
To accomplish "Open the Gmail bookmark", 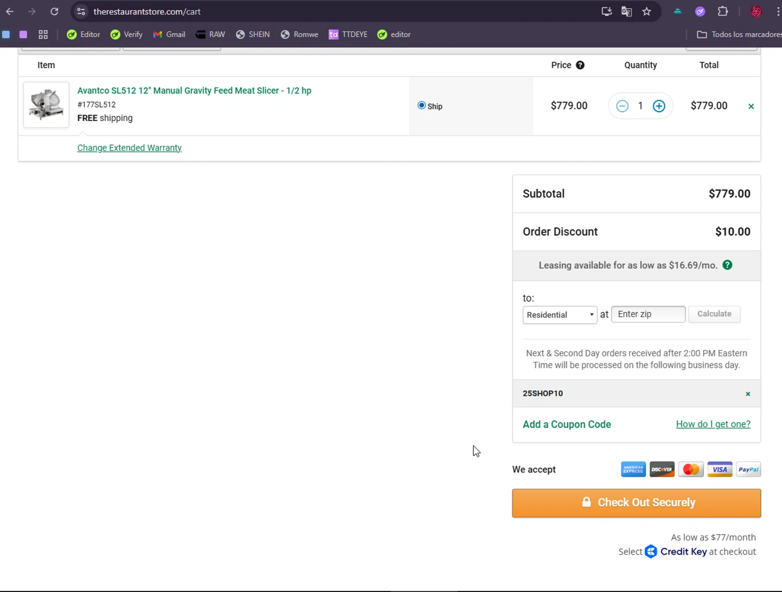I will point(169,34).
